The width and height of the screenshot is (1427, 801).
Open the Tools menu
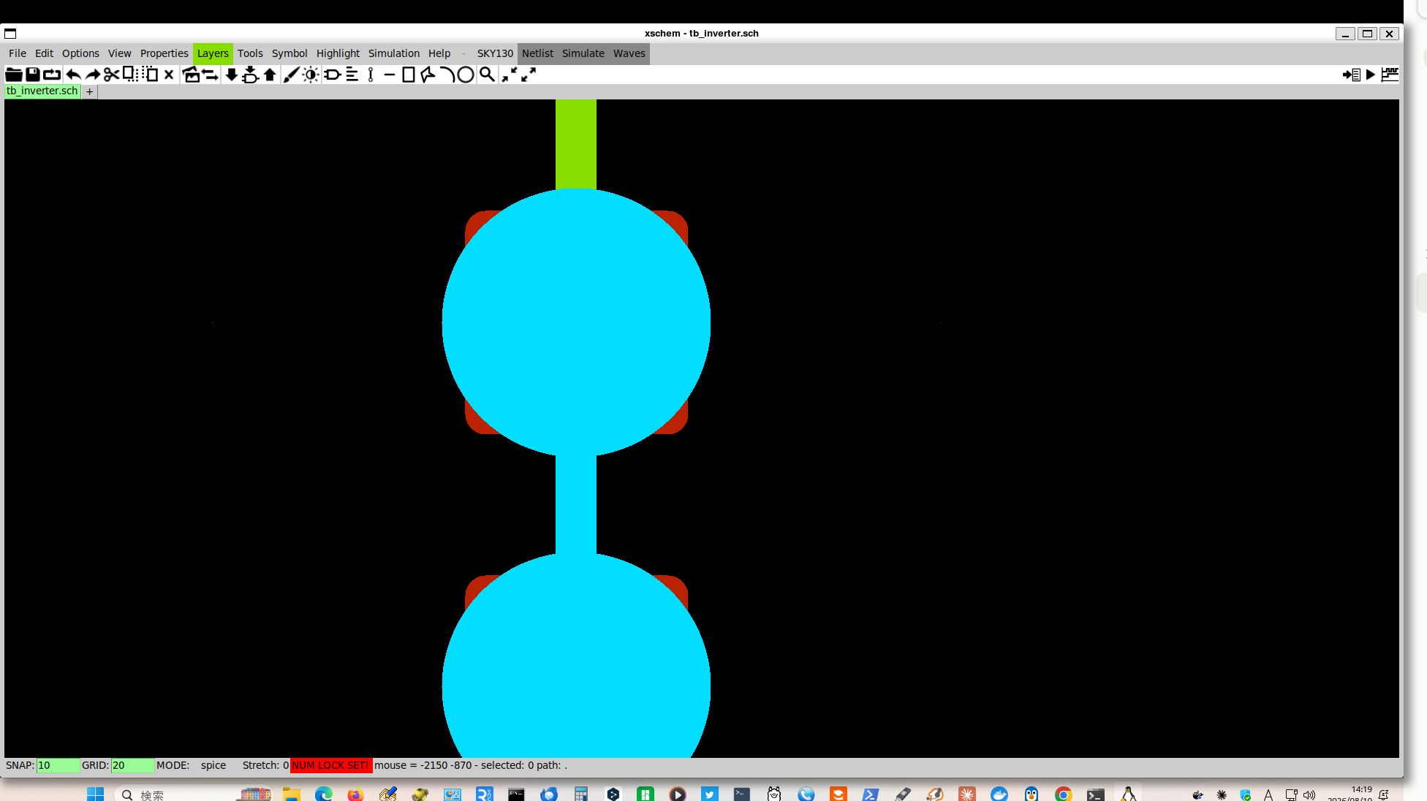tap(250, 53)
